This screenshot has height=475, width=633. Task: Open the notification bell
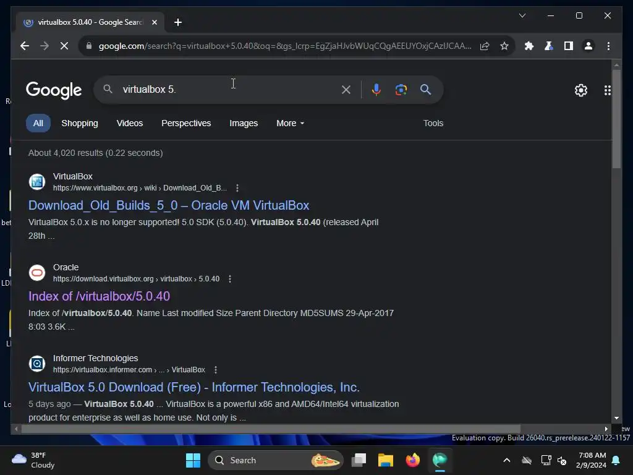pos(616,460)
